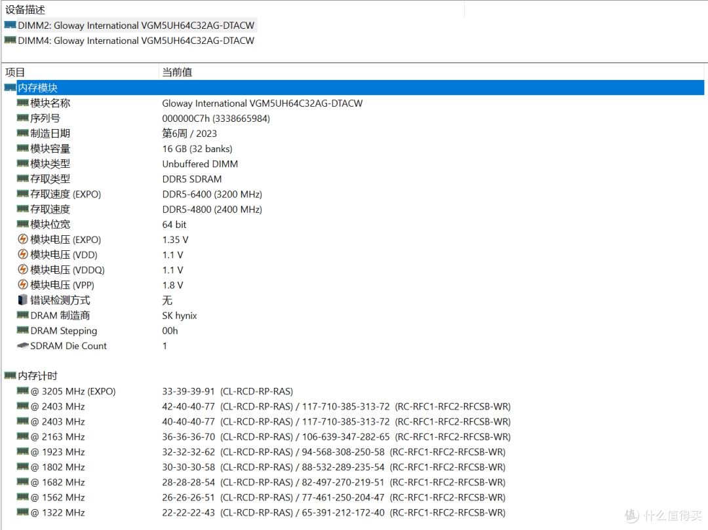Click the icon next to 存取类型
Image resolution: width=708 pixels, height=530 pixels.
click(x=22, y=179)
